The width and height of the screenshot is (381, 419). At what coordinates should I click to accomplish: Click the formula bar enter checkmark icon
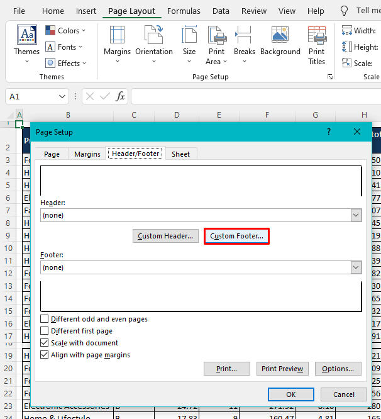[105, 96]
